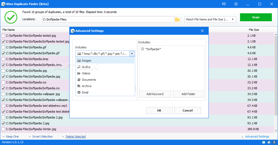Click the results list scroll up arrow

(276, 34)
